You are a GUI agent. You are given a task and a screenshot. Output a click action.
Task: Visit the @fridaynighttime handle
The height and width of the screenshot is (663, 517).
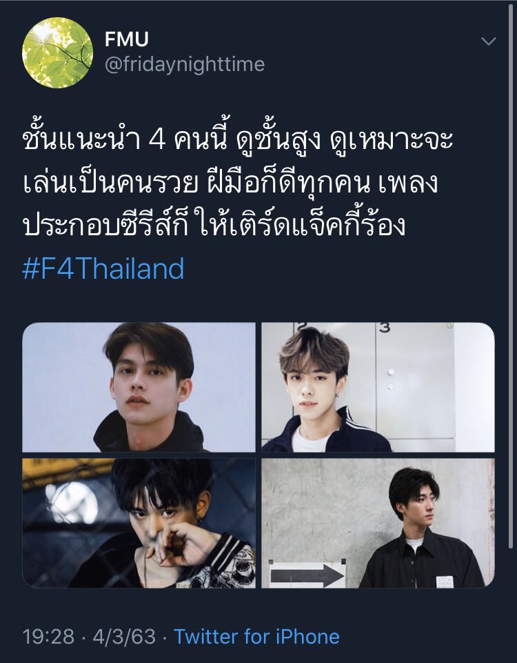(x=185, y=64)
